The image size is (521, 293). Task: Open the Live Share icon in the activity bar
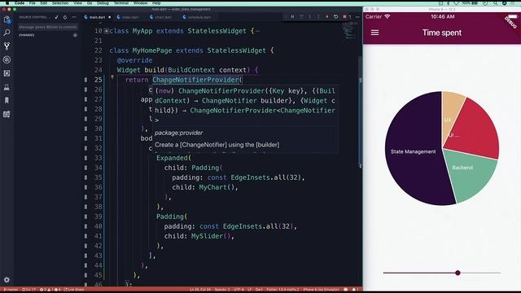coord(7,114)
